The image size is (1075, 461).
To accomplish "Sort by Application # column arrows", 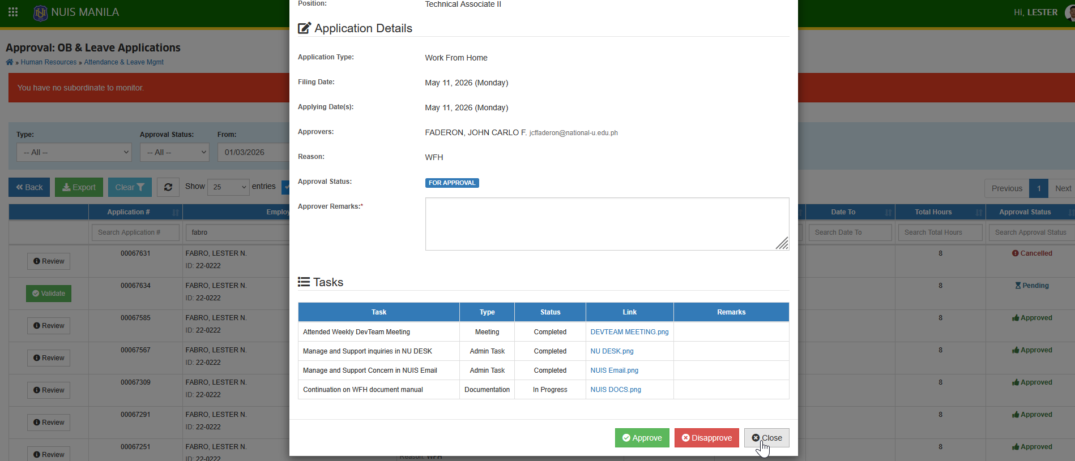I will (x=176, y=212).
